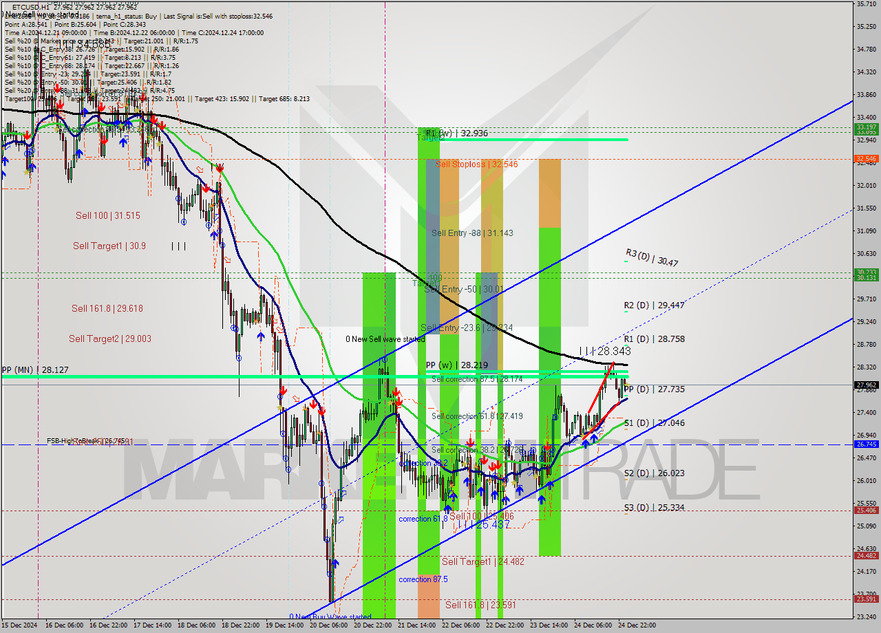Click the current price tag 27.962 on axis
The width and height of the screenshot is (881, 633).
(x=866, y=385)
